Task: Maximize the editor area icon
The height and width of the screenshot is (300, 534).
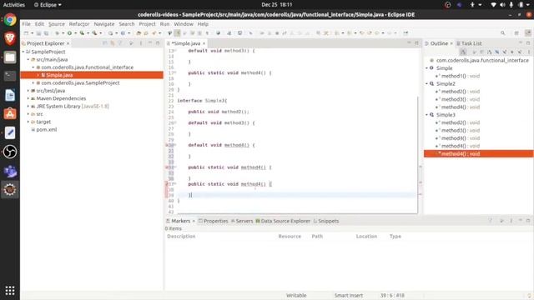Action: tap(417, 43)
